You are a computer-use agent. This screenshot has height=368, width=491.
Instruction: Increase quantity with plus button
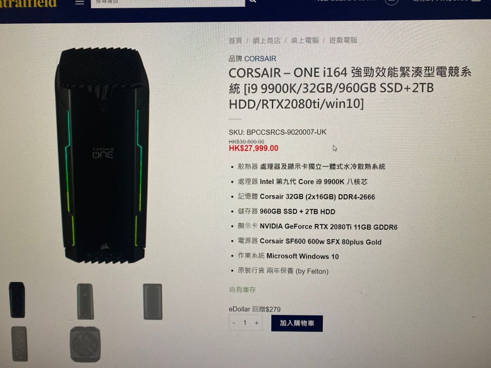pos(257,323)
